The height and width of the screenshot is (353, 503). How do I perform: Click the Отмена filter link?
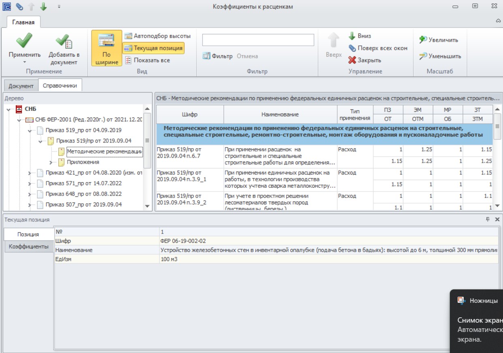point(247,56)
